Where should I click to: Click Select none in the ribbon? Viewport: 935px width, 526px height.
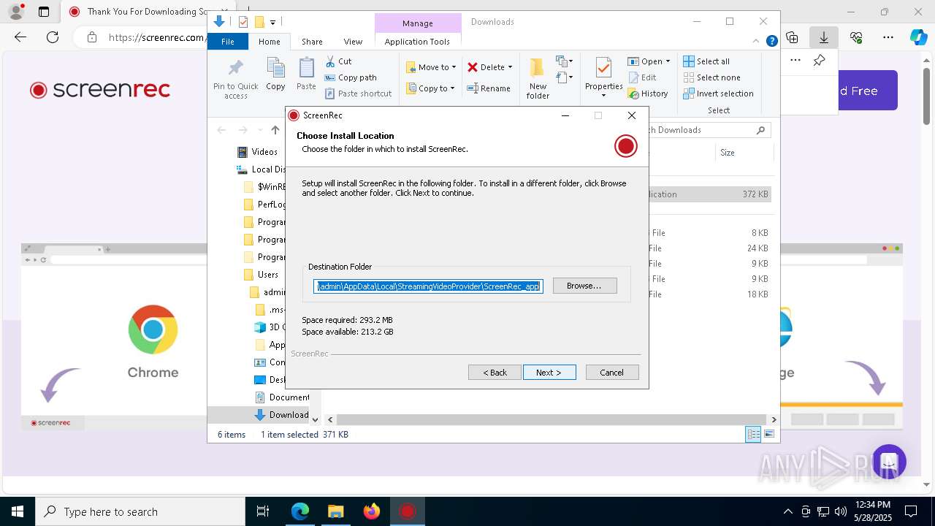(x=711, y=77)
